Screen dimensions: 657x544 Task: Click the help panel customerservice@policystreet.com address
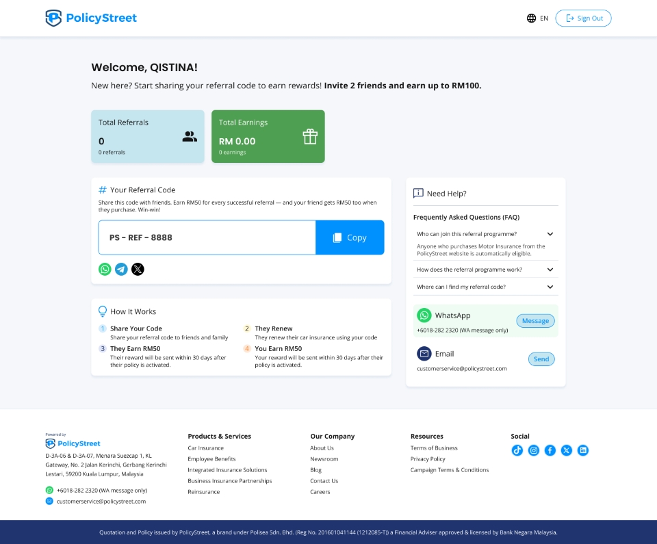(462, 368)
